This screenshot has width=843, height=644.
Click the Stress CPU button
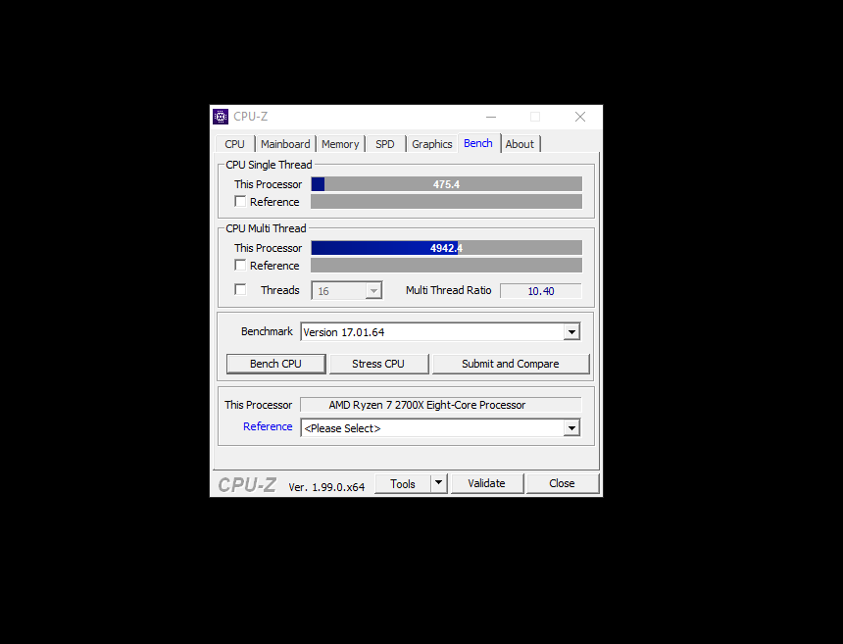[x=378, y=364]
